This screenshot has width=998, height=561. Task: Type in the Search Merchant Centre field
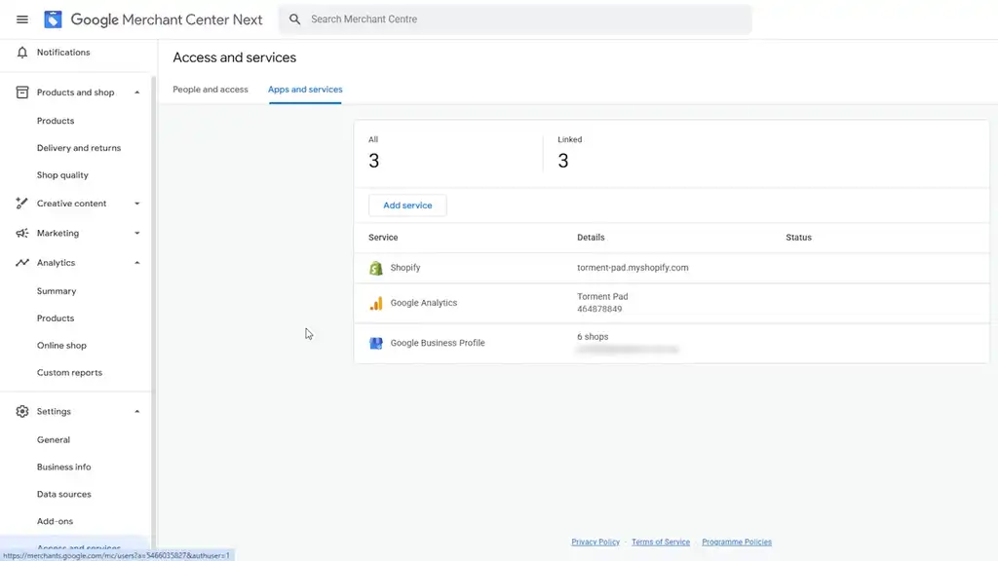526,19
